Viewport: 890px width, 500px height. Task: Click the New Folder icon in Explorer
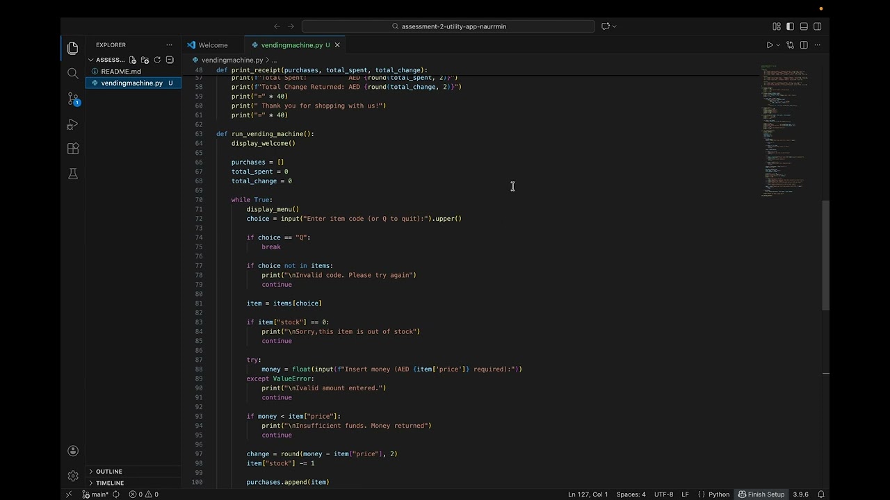coord(145,60)
